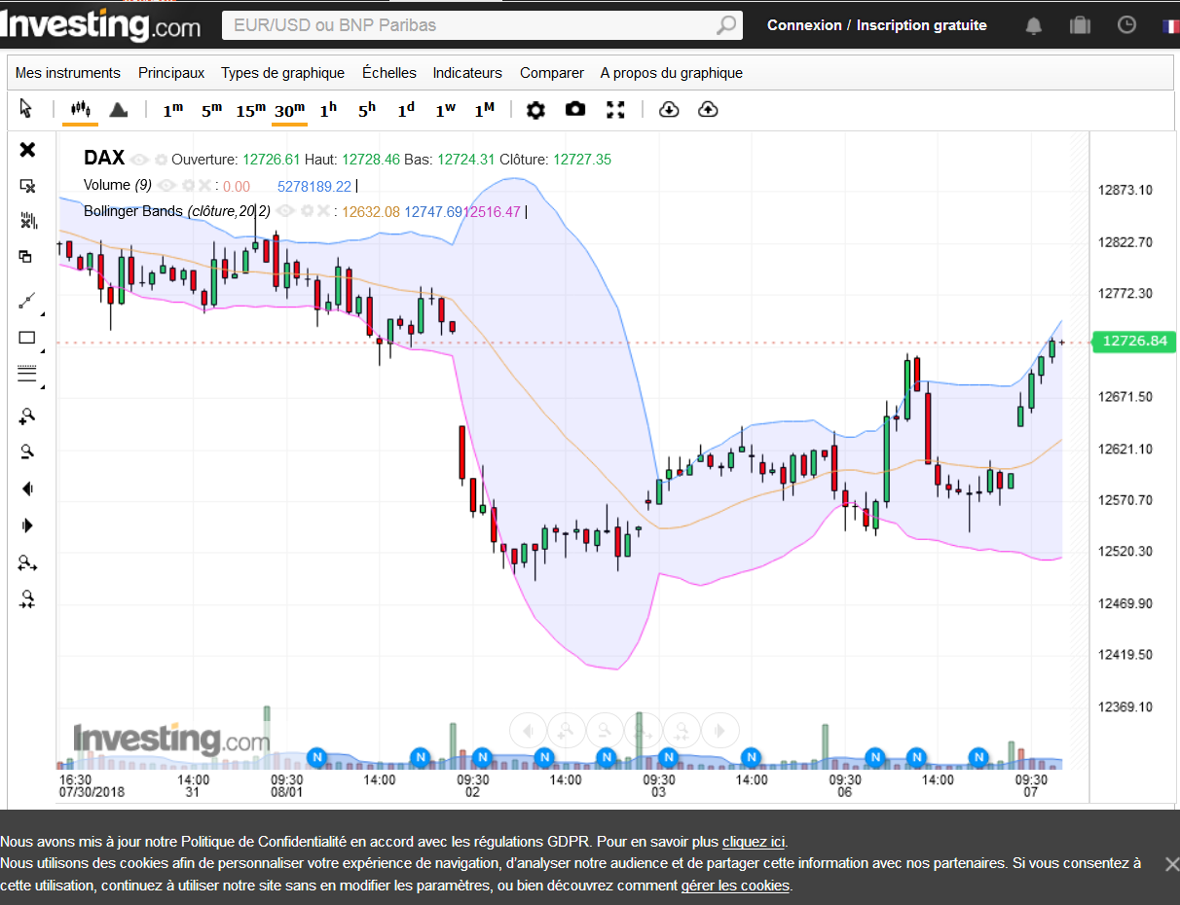Click the search magnifier icon

(x=726, y=25)
